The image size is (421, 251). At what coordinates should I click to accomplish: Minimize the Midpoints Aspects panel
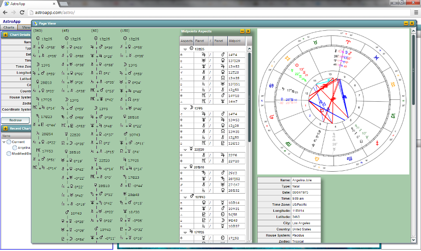(242, 31)
